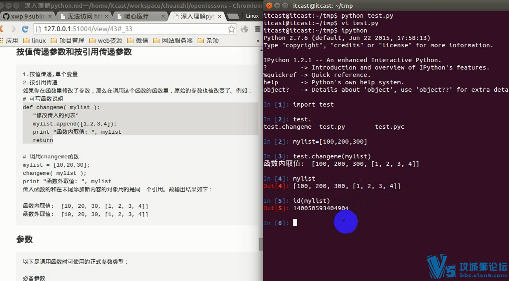
Task: Open the web资源 bookmark folder
Action: coord(106,41)
